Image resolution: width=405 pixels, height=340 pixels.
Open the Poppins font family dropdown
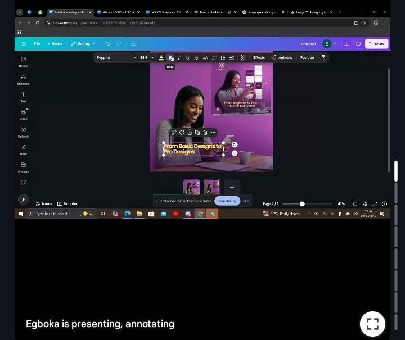point(112,57)
